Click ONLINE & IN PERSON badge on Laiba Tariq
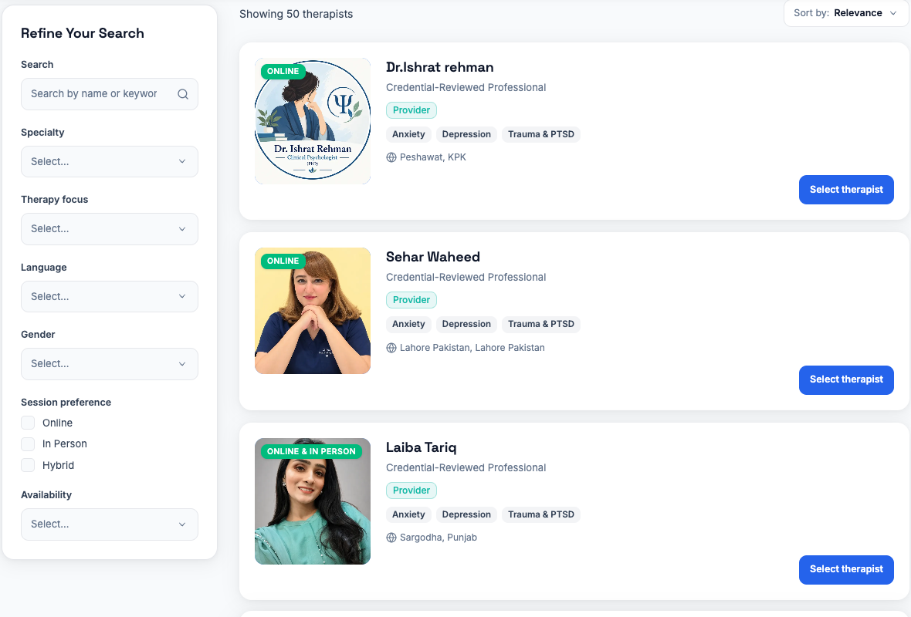 point(311,452)
